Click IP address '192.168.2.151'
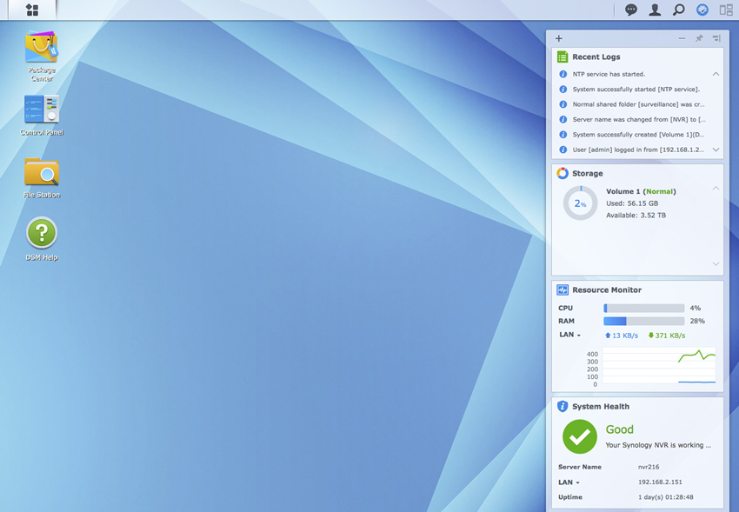Viewport: 739px width, 512px height. (x=660, y=482)
